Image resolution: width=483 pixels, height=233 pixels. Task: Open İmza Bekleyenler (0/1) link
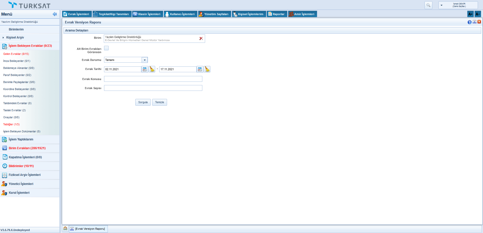pos(17,61)
